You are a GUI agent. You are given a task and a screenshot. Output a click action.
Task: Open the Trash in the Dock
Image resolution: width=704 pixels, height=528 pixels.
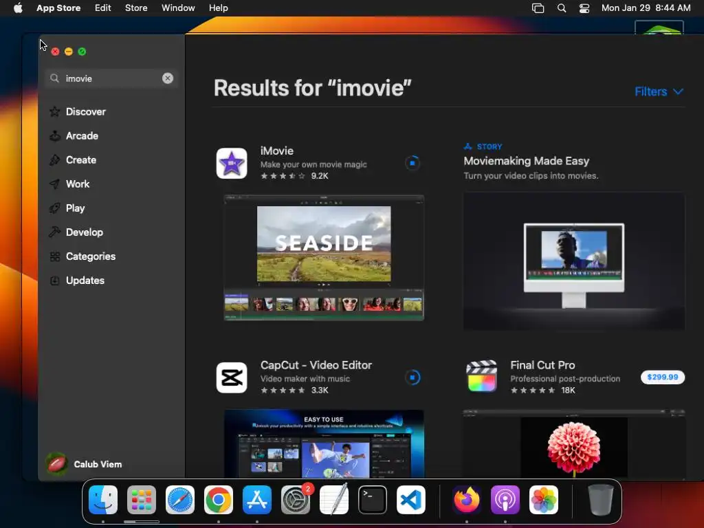[600, 500]
